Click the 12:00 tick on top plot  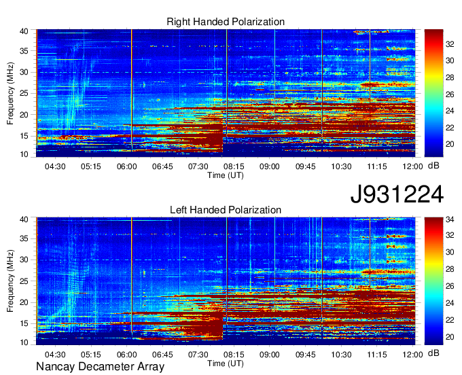pyautogui.click(x=413, y=166)
